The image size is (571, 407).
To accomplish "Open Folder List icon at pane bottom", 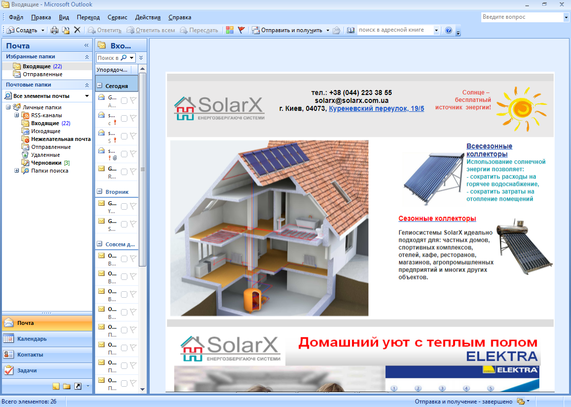I will (66, 386).
